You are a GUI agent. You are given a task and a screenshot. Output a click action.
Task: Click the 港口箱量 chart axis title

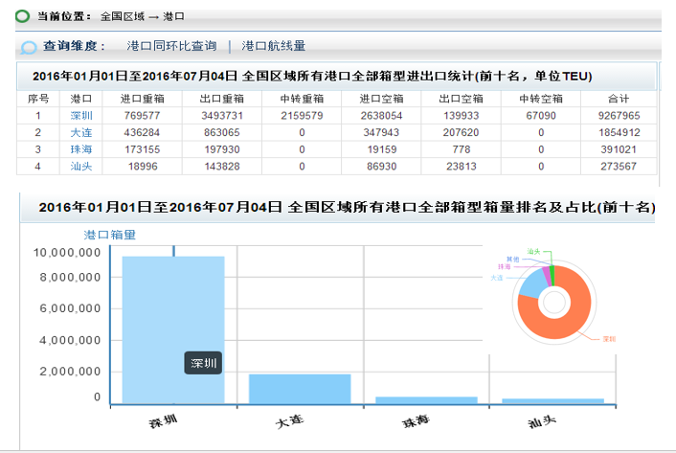coord(110,234)
